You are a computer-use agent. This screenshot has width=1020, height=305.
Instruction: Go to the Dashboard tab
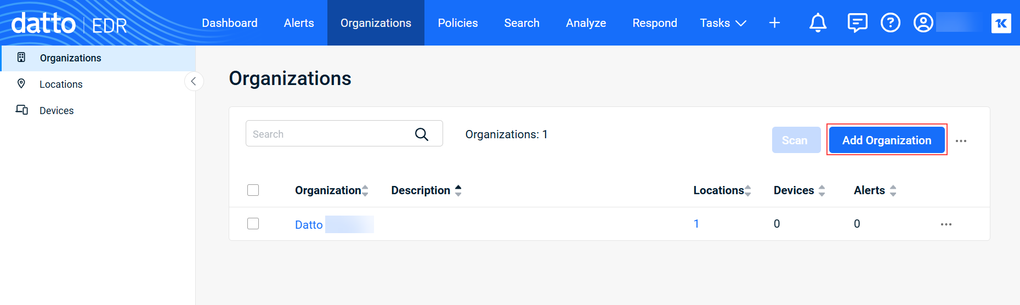[229, 23]
